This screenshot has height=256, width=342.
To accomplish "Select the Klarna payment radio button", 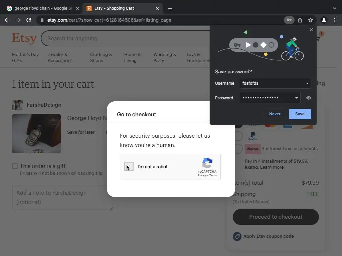I will [238, 149].
